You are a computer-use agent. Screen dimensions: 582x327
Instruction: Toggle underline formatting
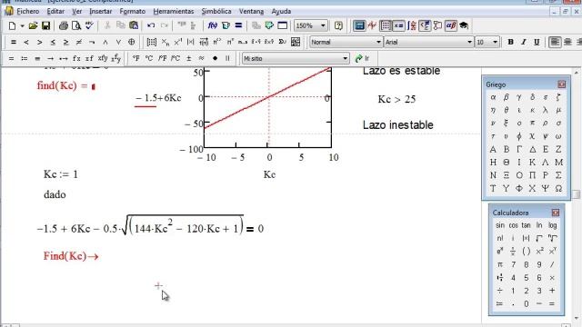(537, 42)
